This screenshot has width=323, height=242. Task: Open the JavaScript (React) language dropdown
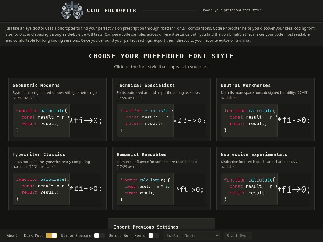point(191,236)
